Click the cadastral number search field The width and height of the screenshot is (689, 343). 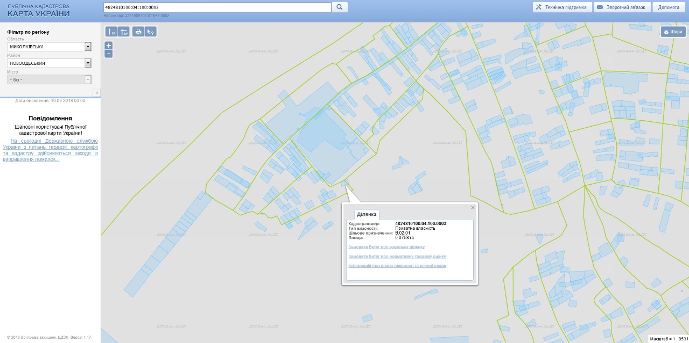click(217, 8)
